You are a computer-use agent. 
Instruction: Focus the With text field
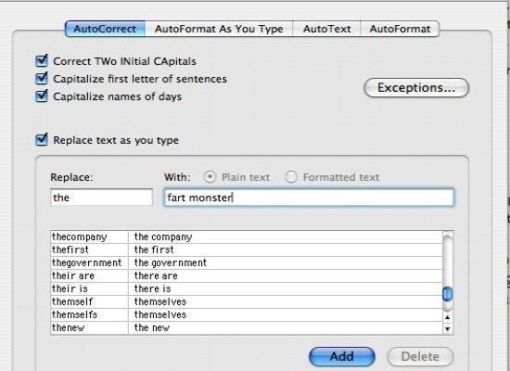(309, 198)
